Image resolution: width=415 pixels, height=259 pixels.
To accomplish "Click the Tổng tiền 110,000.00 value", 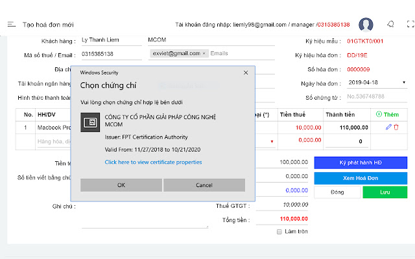I will (294, 219).
